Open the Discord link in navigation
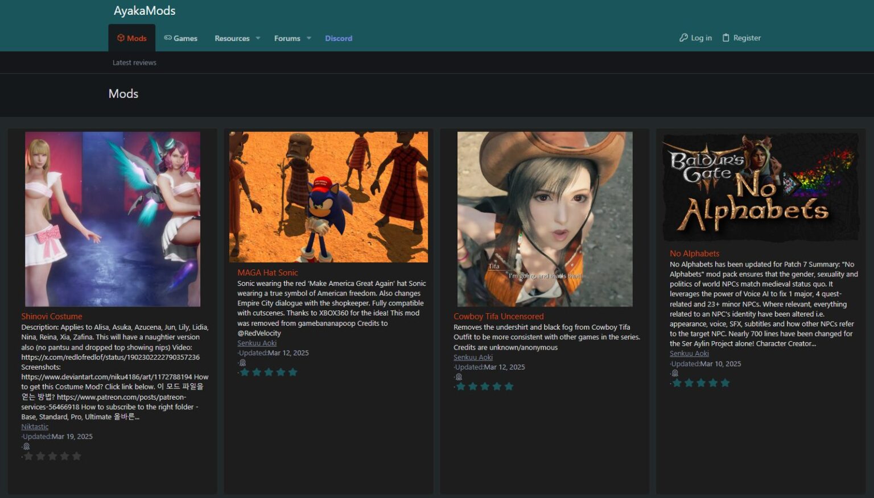The image size is (874, 498). pyautogui.click(x=339, y=38)
